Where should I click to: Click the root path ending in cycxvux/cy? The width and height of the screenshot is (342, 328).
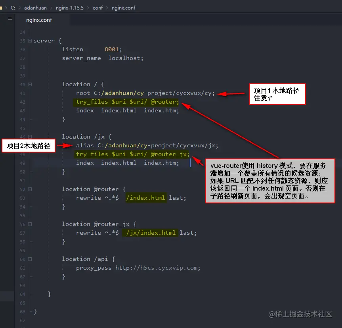(154, 93)
